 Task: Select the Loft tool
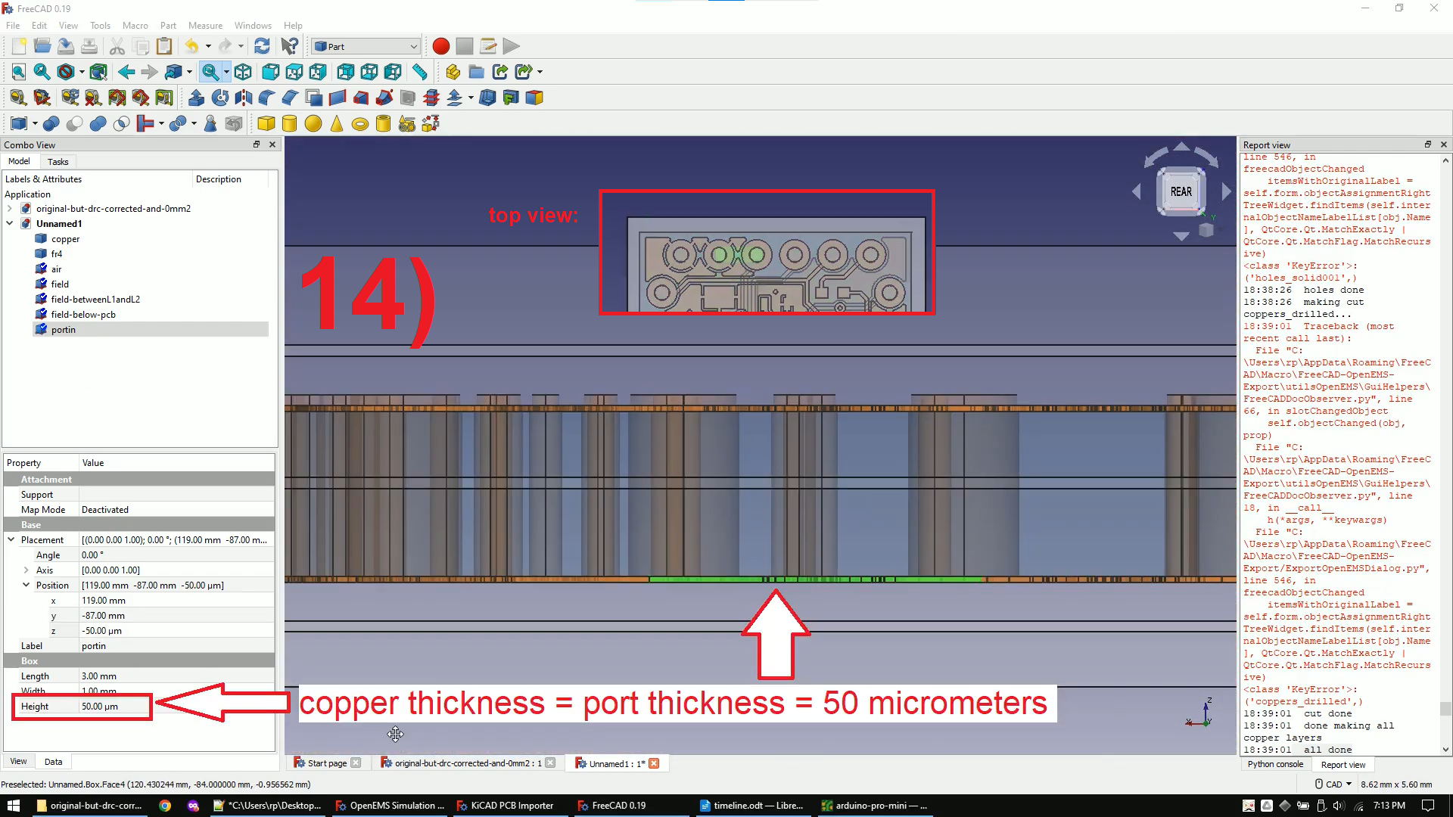361,98
